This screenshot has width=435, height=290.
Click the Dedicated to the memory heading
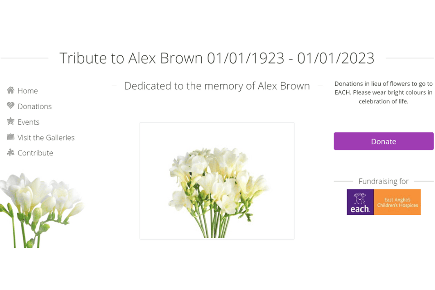[x=217, y=86]
